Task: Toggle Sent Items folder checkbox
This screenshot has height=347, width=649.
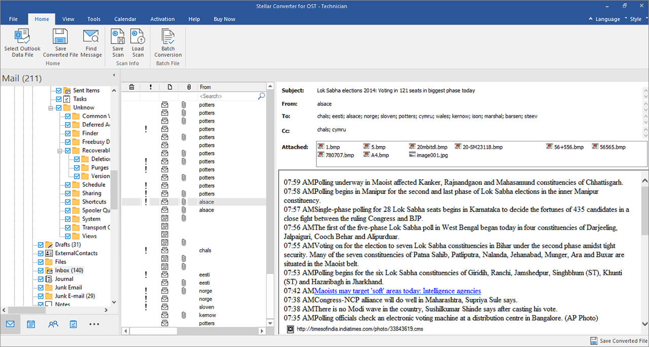Action: (59, 91)
